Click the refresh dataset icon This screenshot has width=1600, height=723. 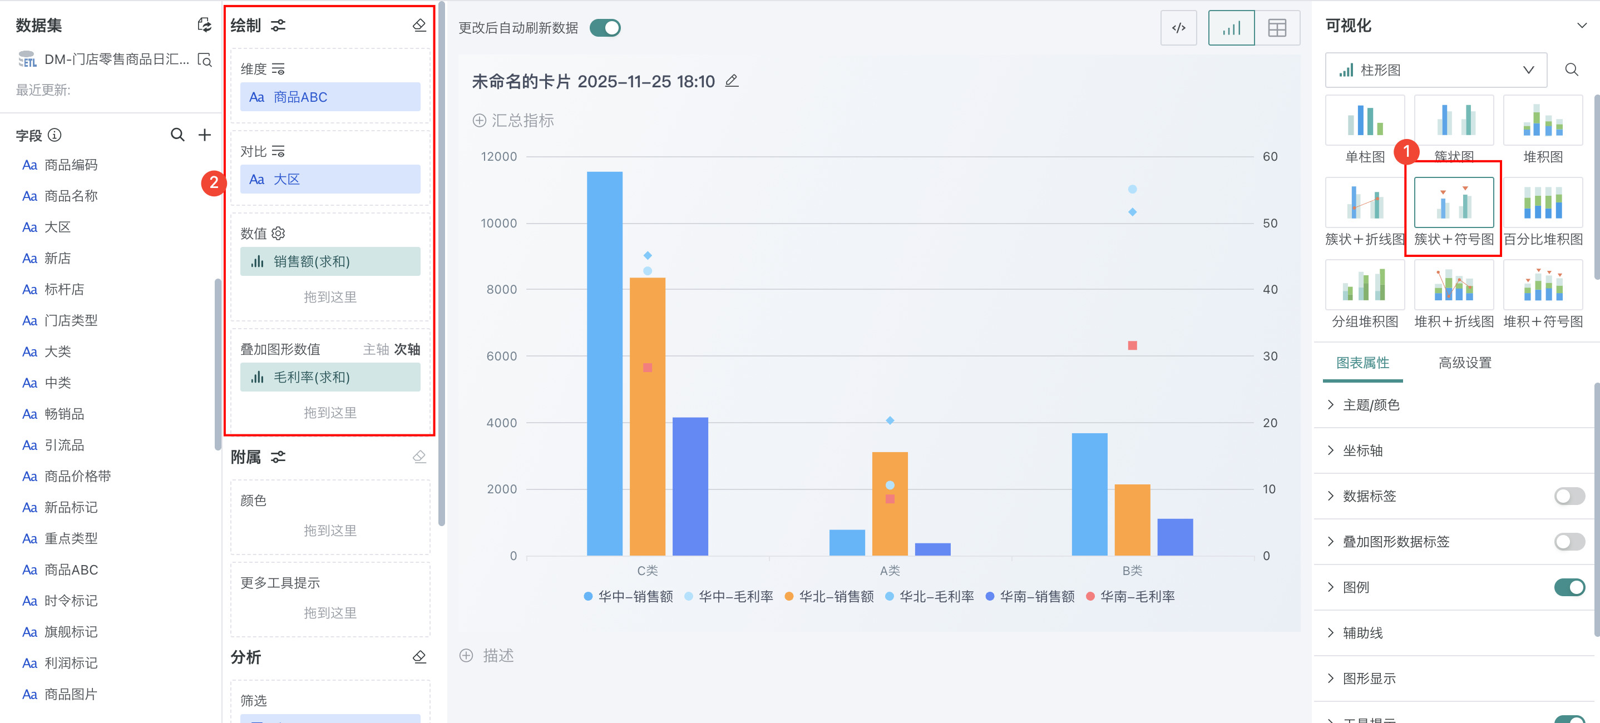[x=204, y=25]
